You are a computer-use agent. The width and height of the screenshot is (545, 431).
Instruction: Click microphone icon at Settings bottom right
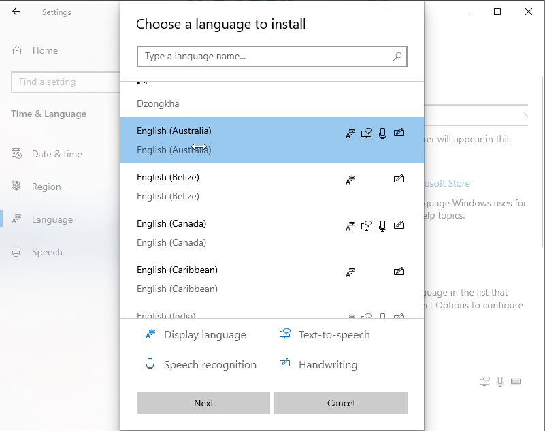click(500, 381)
